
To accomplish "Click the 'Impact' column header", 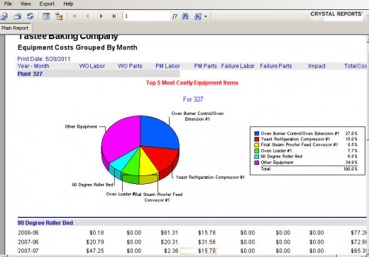I will tap(316, 66).
